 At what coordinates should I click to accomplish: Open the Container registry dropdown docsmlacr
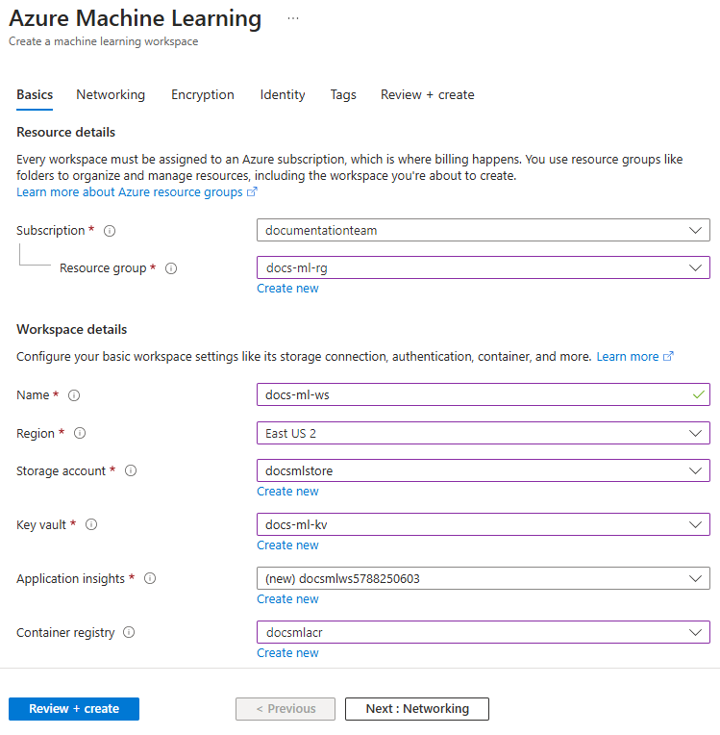483,632
